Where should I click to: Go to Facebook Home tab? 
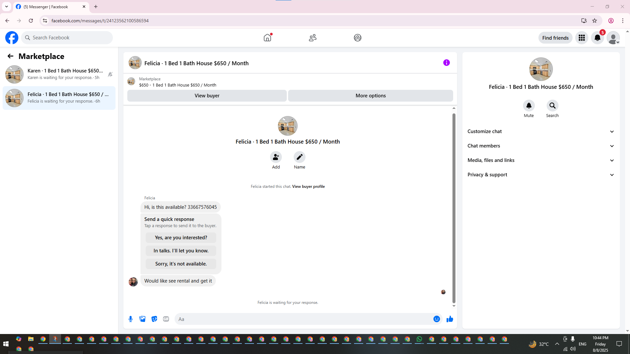pos(267,38)
